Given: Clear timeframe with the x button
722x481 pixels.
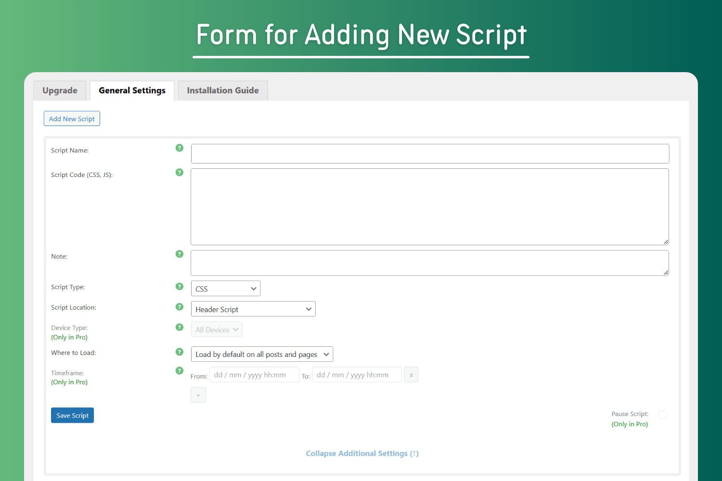Looking at the screenshot, I should point(411,375).
